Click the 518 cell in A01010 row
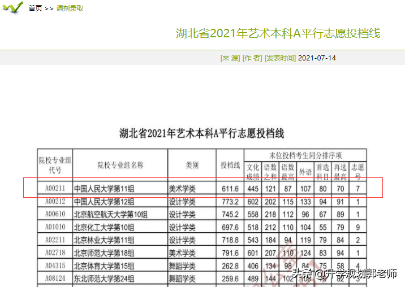405x287 pixels. pos(253,228)
